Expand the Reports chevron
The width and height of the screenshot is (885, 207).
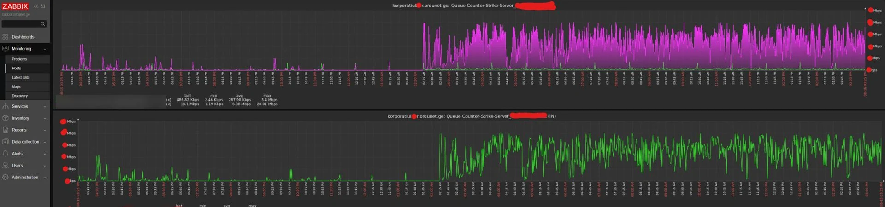45,130
